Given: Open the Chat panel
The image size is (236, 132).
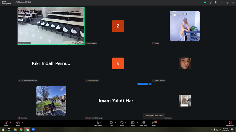Looking at the screenshot, I should (x=111, y=124).
